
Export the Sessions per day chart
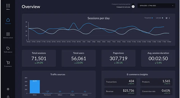pos(167,18)
